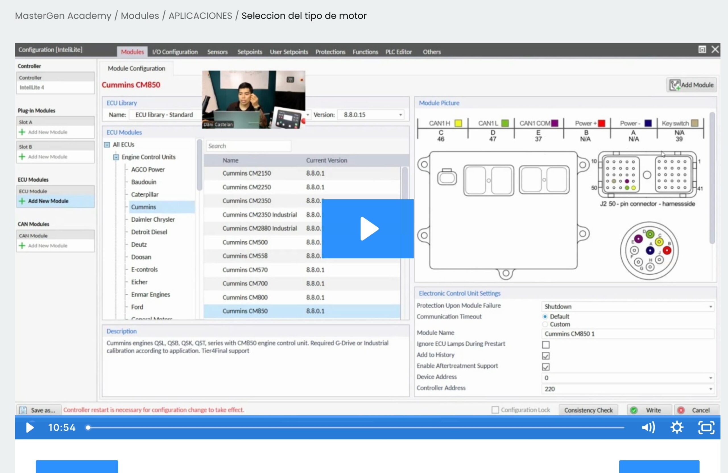Click green plus icon under Slot A
This screenshot has height=473, width=728.
22,132
